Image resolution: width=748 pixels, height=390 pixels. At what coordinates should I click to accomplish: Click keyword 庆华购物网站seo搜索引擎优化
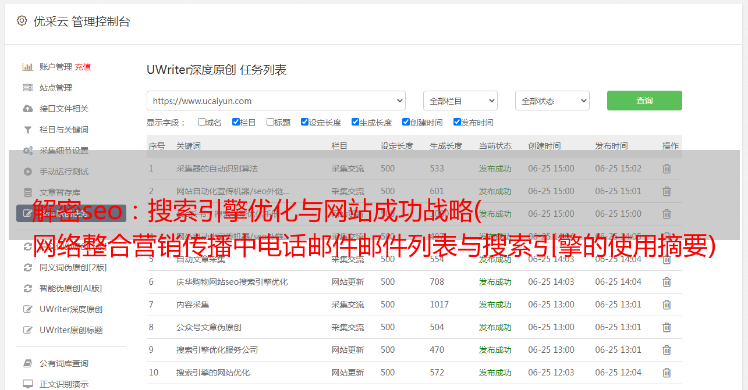232,282
